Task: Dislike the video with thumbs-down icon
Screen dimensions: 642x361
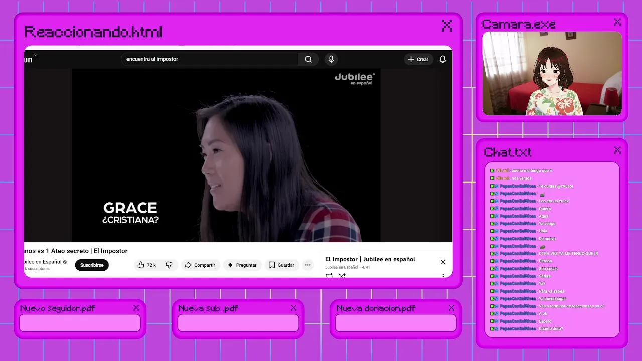Action: [169, 265]
